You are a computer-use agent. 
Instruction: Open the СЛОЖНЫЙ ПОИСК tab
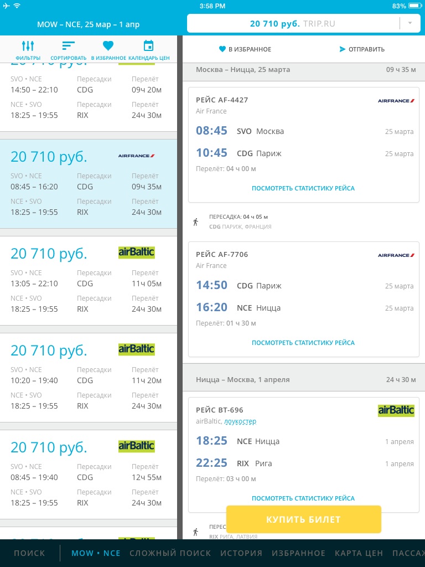click(170, 553)
